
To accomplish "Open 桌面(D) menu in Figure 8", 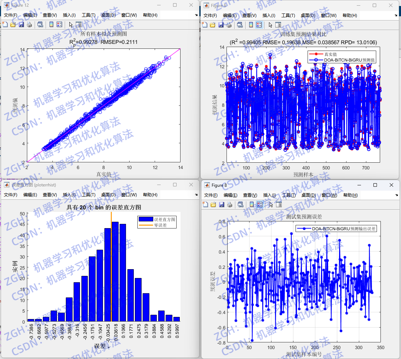I will [x=309, y=195].
